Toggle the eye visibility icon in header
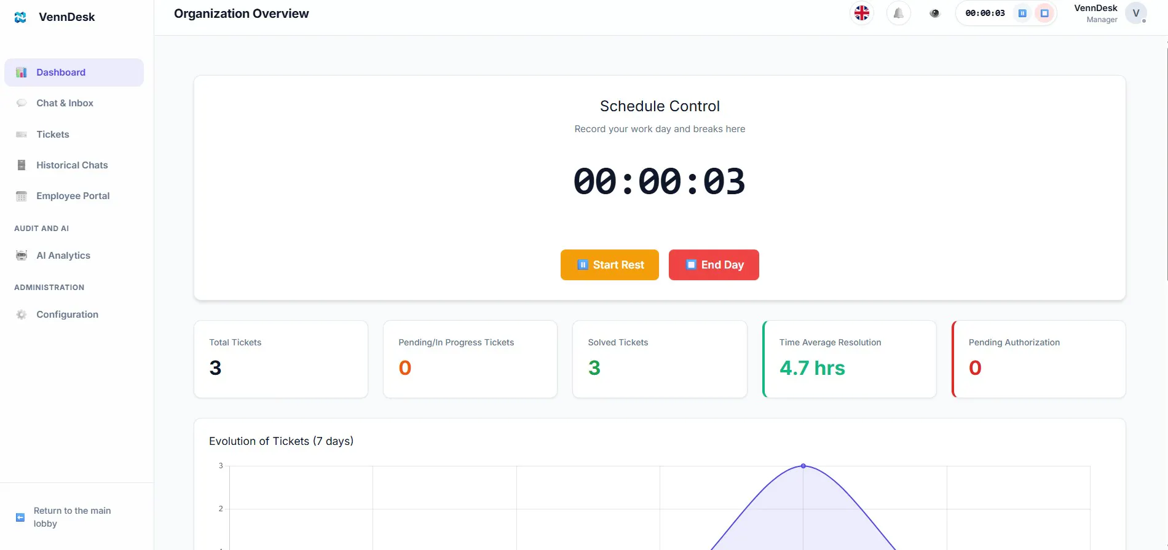Screen dimensions: 1168x550 point(934,13)
